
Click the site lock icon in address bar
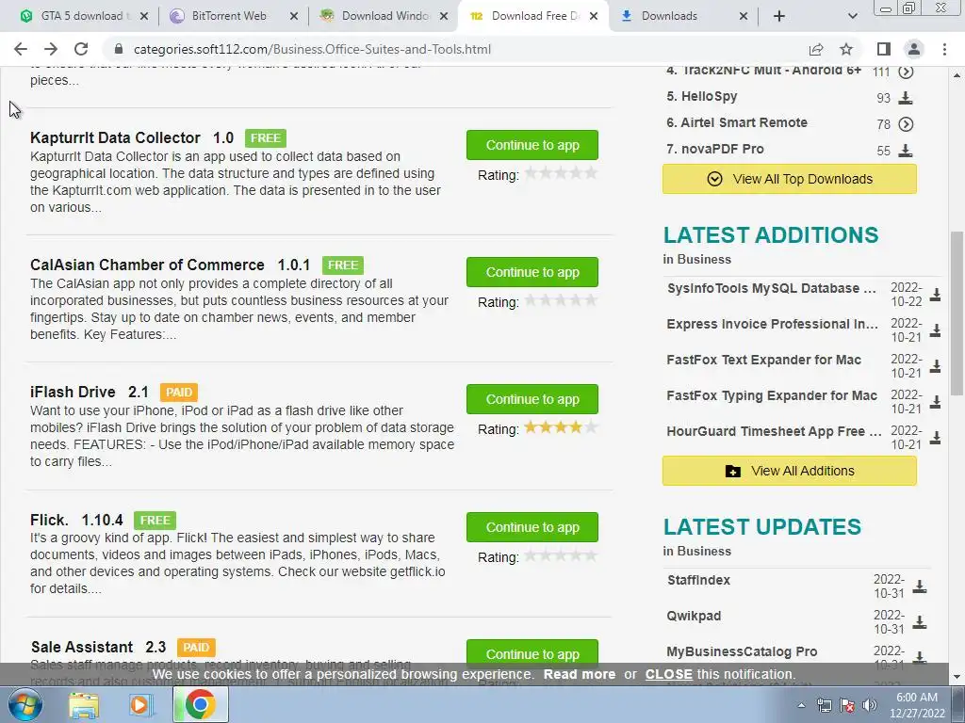click(119, 49)
